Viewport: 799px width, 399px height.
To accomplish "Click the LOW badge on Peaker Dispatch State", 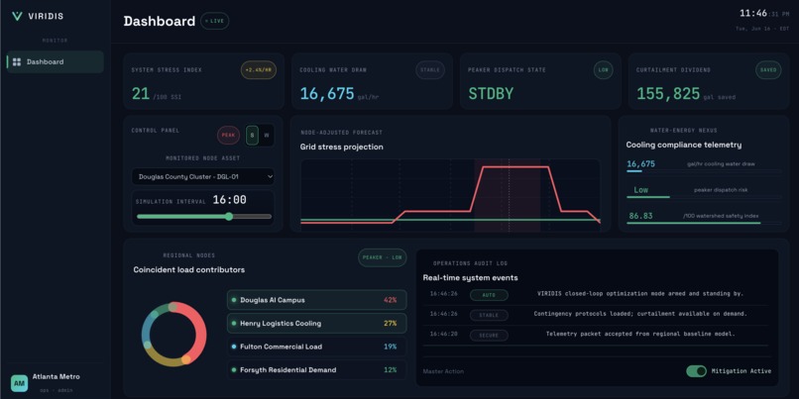I will click(604, 70).
